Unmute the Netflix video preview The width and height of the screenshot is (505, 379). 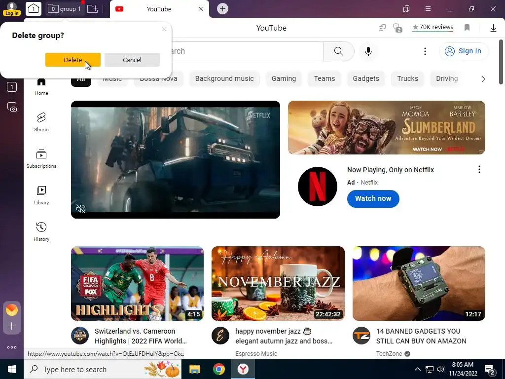(x=81, y=209)
